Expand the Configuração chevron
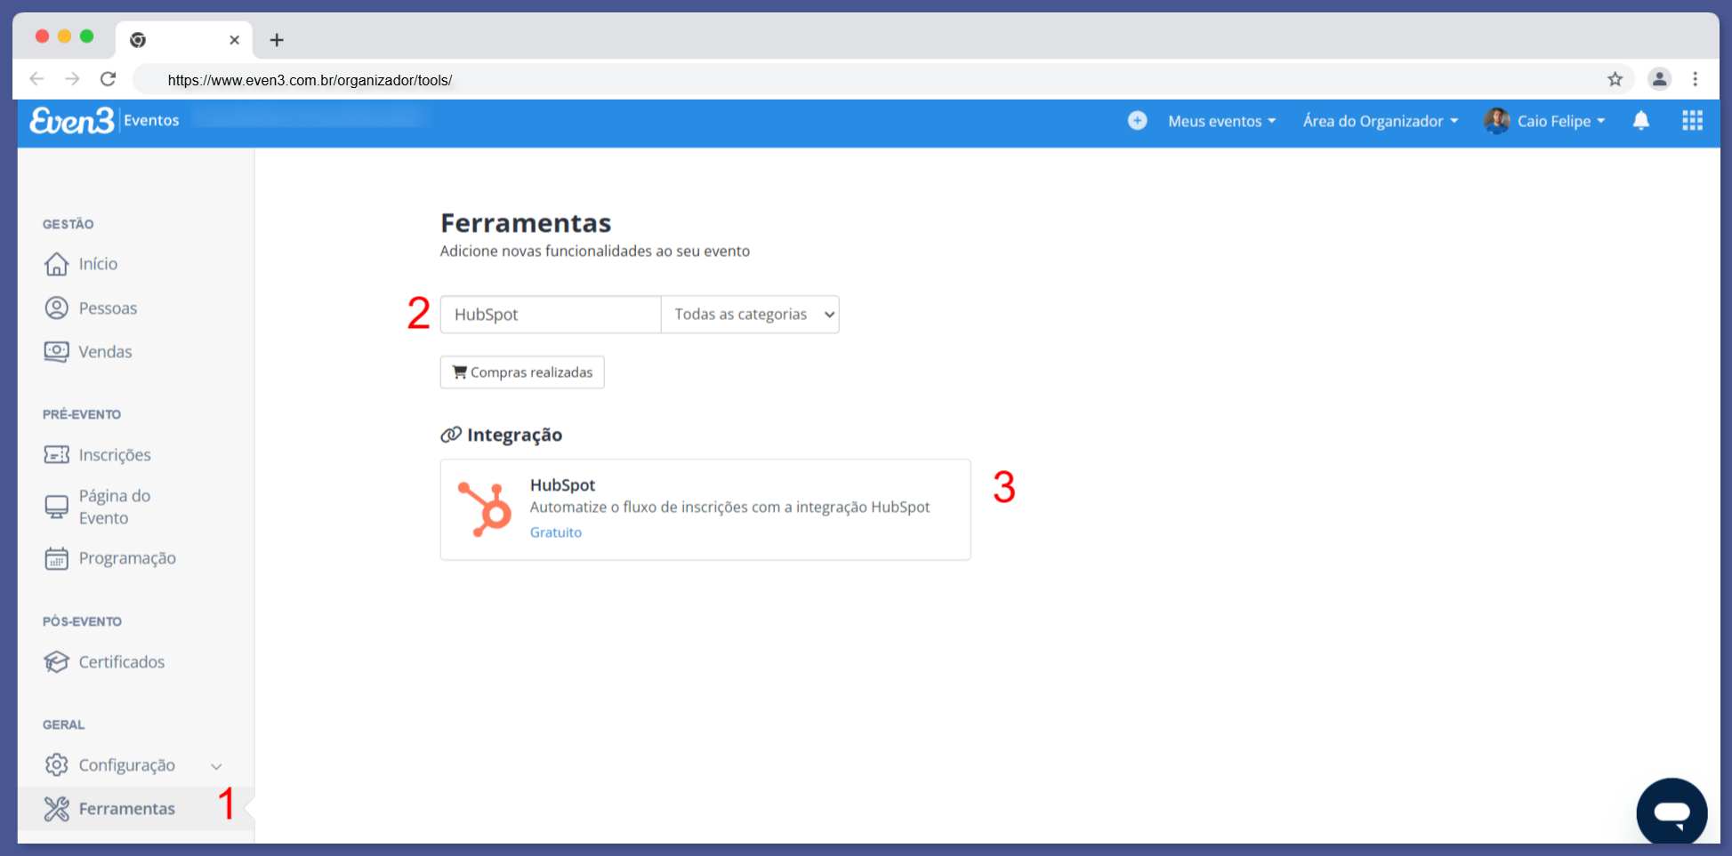This screenshot has height=856, width=1732. pos(216,766)
